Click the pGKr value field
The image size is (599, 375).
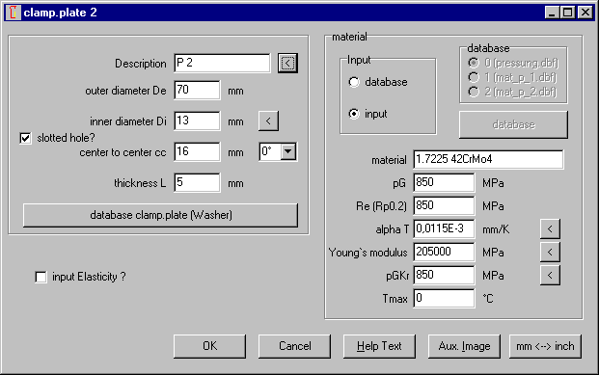(444, 275)
